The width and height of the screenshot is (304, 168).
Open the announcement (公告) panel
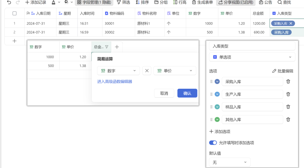pos(266,2)
